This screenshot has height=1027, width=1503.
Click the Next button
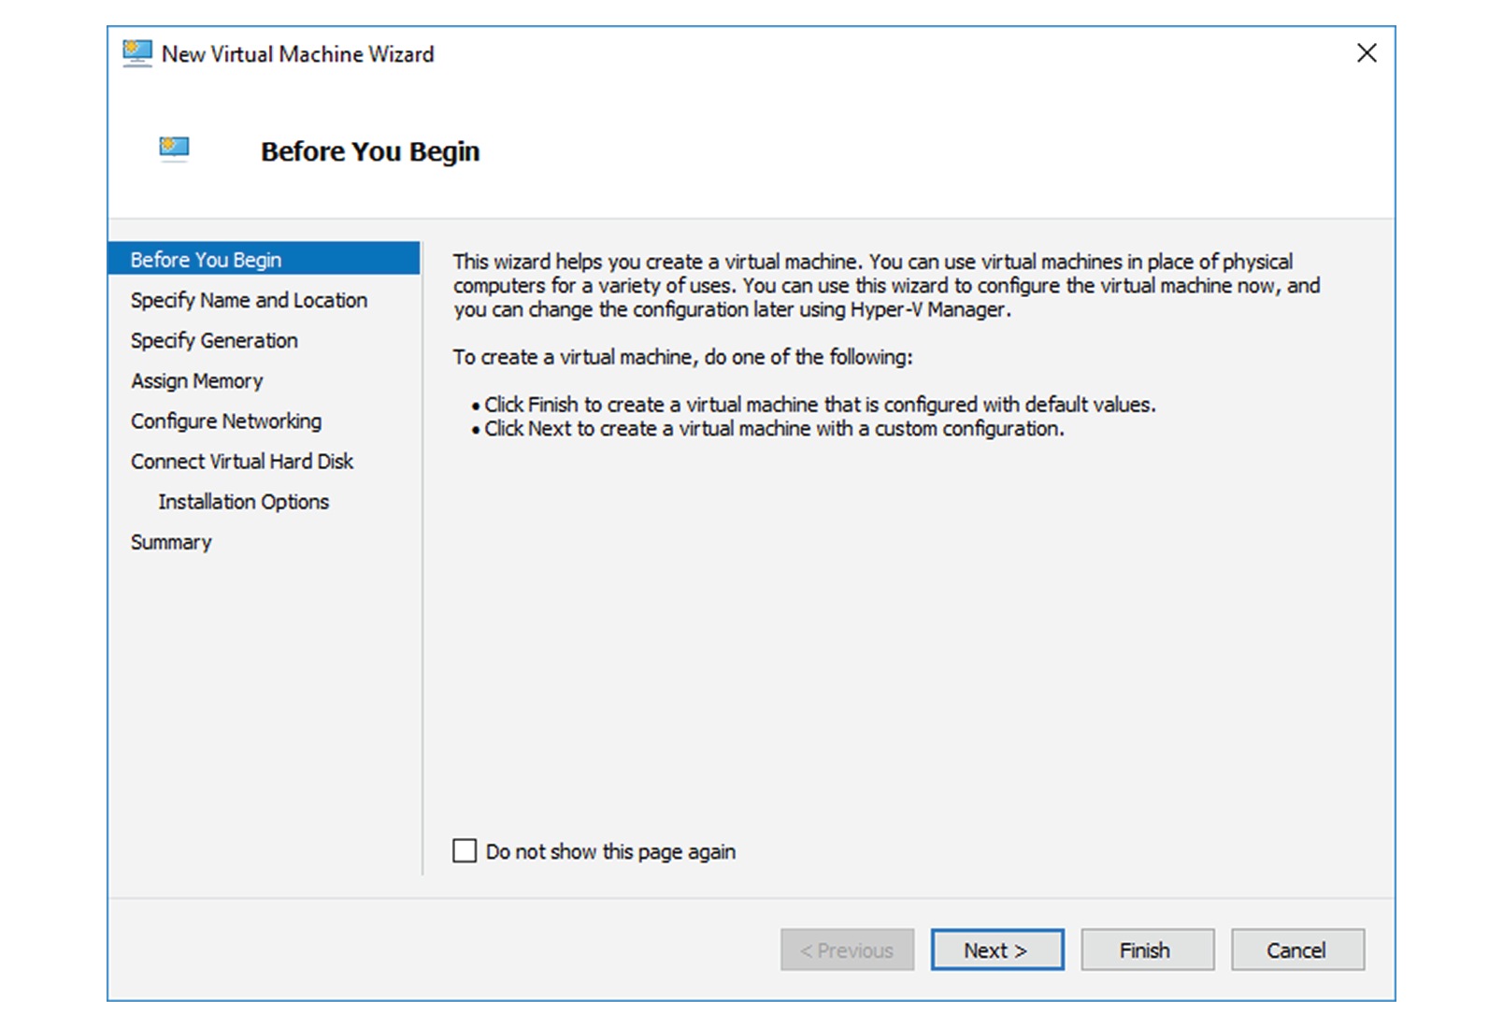996,949
